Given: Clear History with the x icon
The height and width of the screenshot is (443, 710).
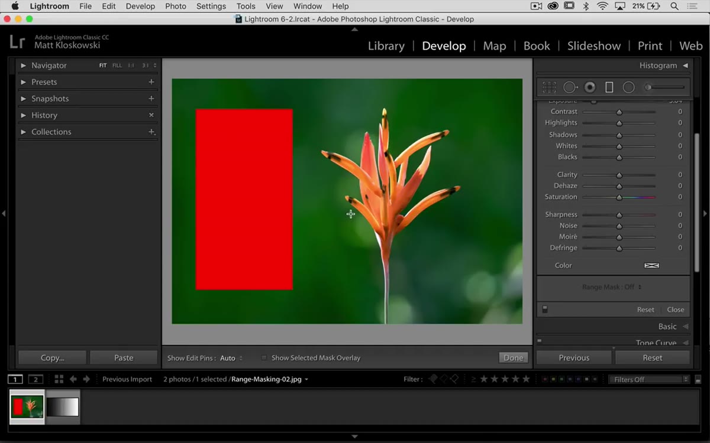Looking at the screenshot, I should click(151, 115).
